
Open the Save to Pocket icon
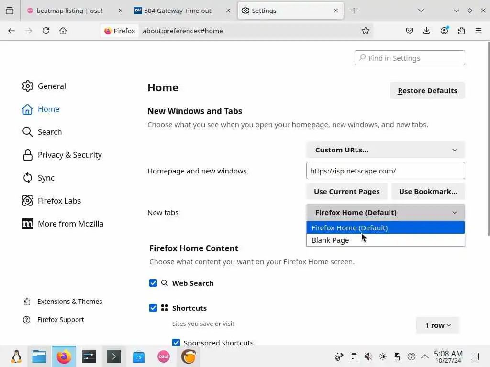coord(410,31)
